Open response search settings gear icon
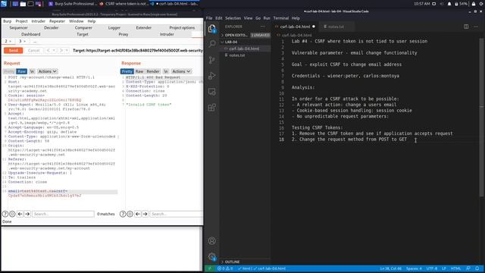Screen dimensions: 485x273 coord(130,214)
